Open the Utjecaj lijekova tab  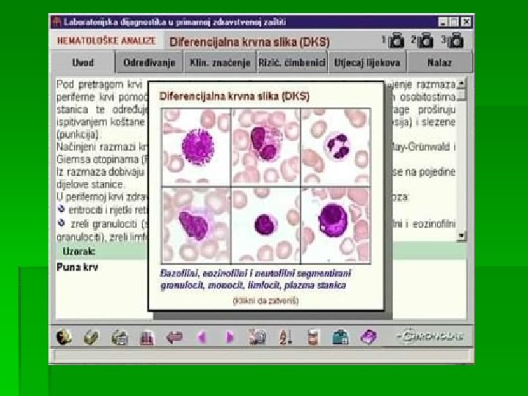(367, 62)
